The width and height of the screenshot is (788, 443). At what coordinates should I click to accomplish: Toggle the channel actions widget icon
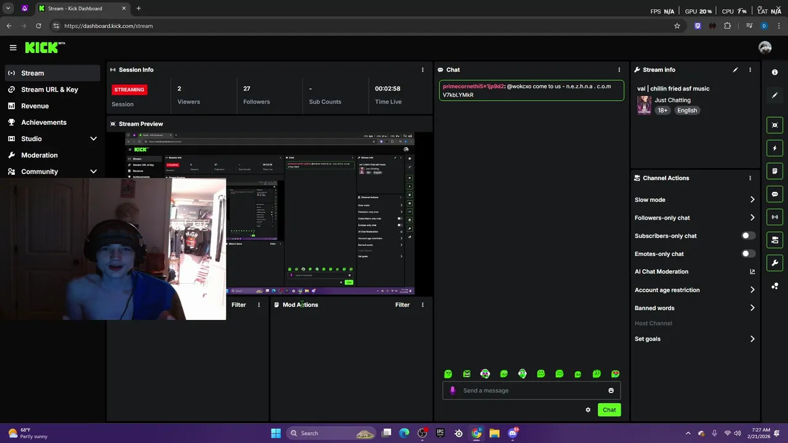(774, 240)
